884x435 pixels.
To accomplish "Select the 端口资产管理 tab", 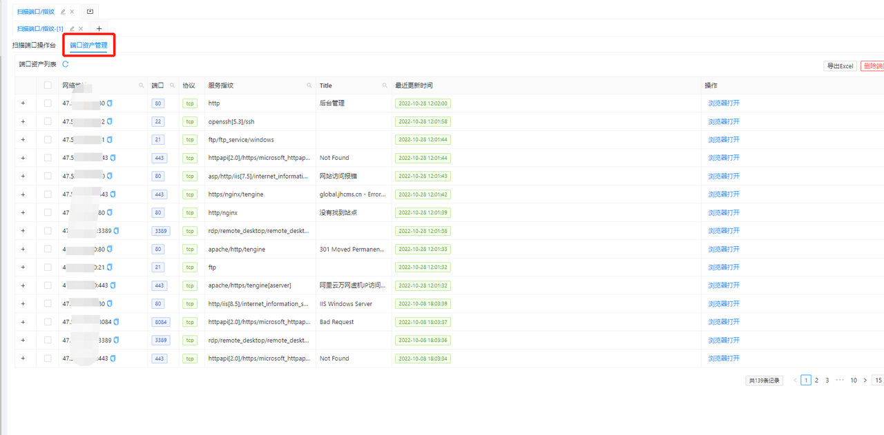I will click(88, 45).
